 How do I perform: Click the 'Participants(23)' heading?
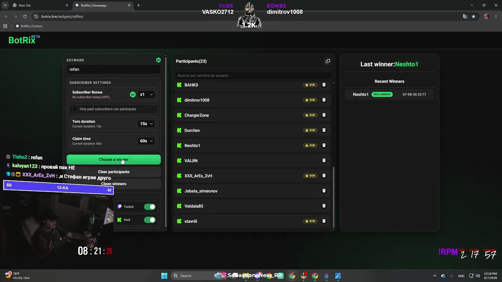click(191, 61)
